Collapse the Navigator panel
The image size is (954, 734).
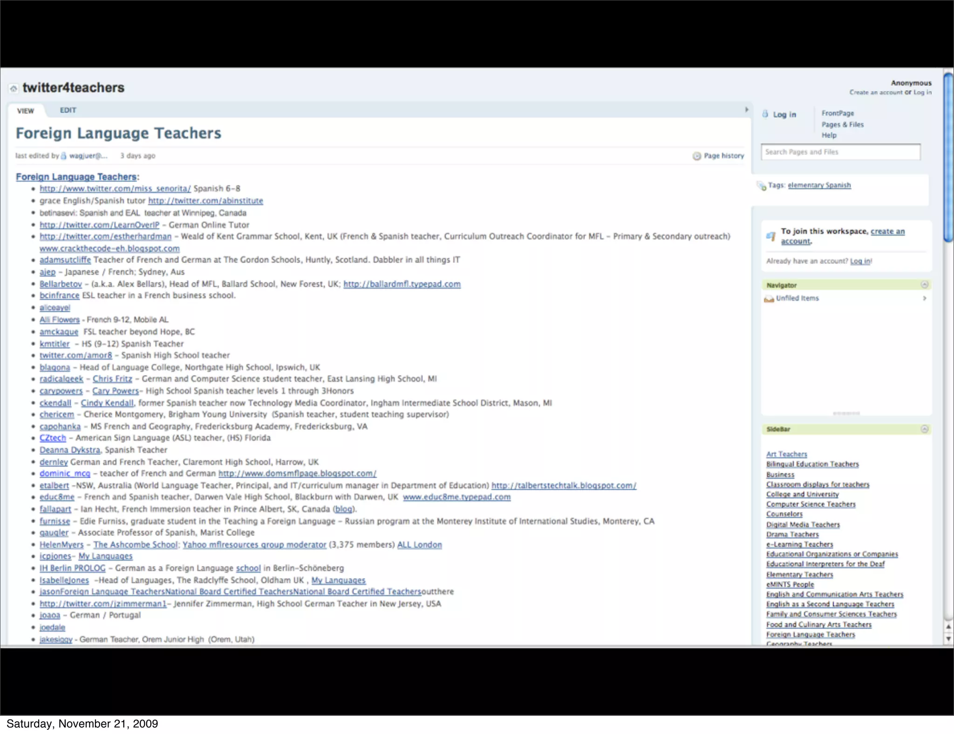[x=925, y=285]
